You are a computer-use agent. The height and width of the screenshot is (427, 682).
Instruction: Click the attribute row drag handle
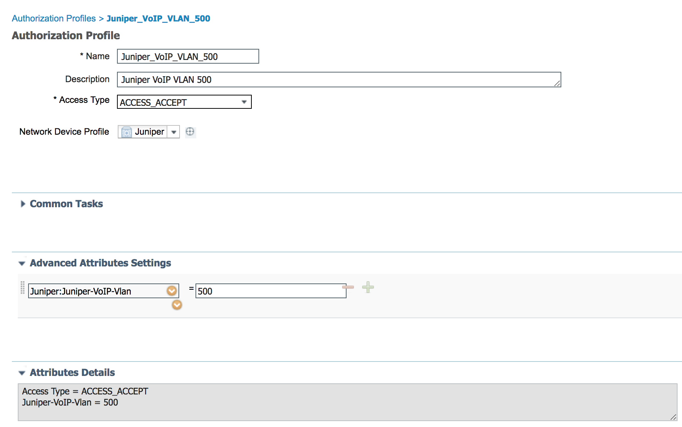tap(23, 288)
